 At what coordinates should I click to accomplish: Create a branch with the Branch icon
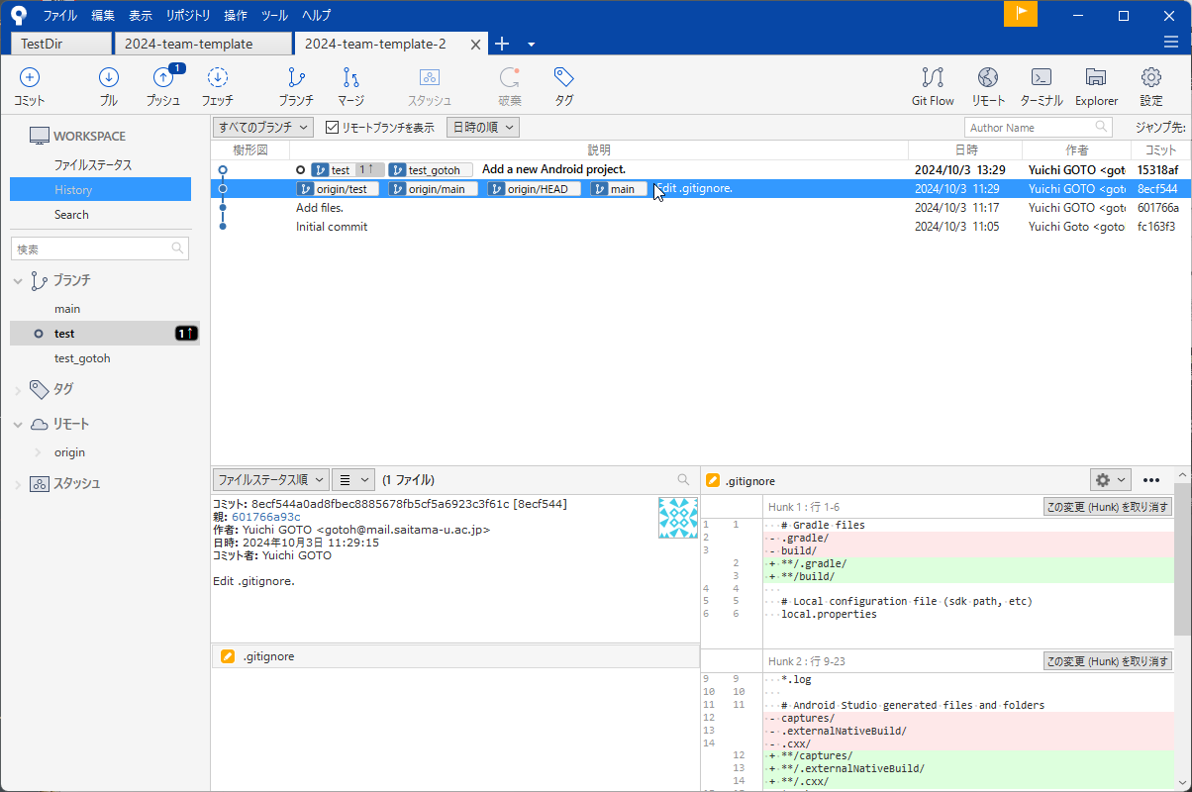[296, 78]
